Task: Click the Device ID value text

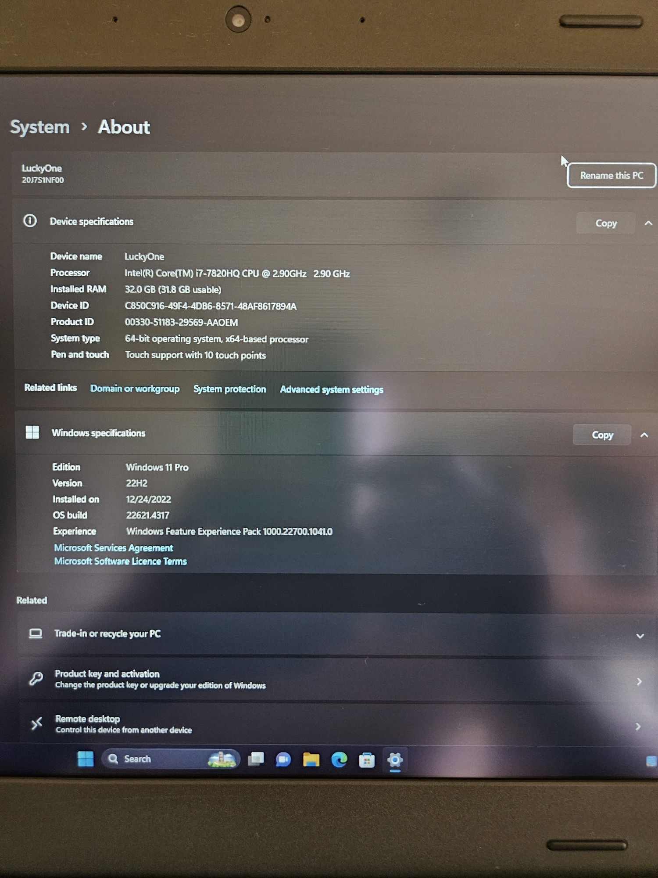Action: coord(211,306)
